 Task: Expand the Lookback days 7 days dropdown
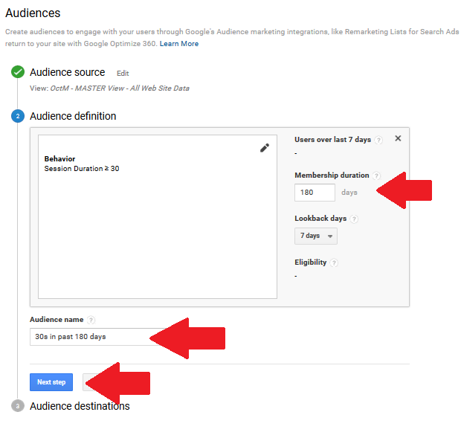[316, 236]
